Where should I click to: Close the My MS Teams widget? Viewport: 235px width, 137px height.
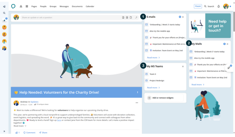click(183, 66)
